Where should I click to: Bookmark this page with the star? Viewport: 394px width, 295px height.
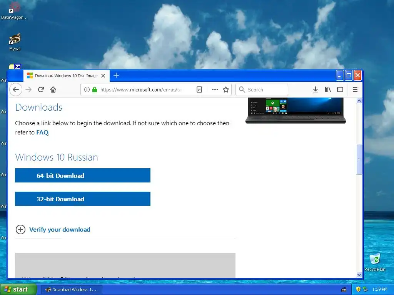[226, 89]
